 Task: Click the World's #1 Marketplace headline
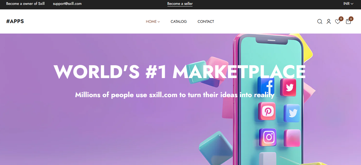(180, 72)
